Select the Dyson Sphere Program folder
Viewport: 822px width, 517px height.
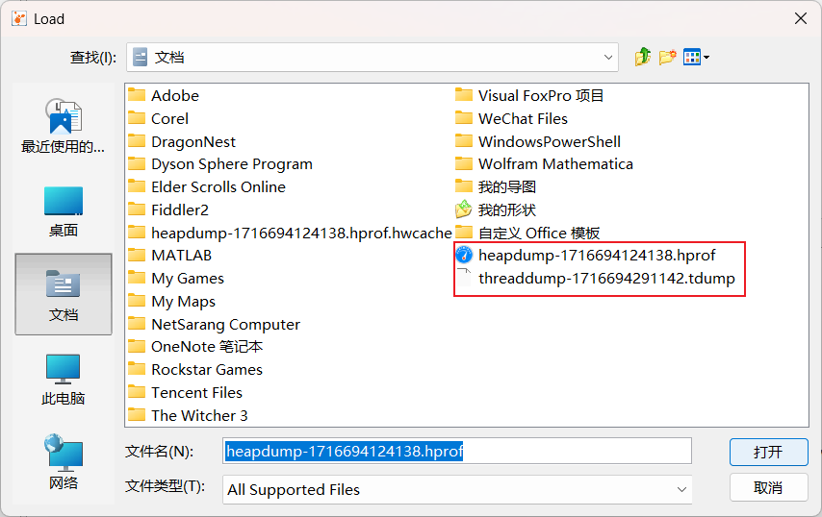[231, 164]
